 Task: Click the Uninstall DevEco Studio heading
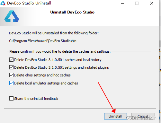coord(72,12)
